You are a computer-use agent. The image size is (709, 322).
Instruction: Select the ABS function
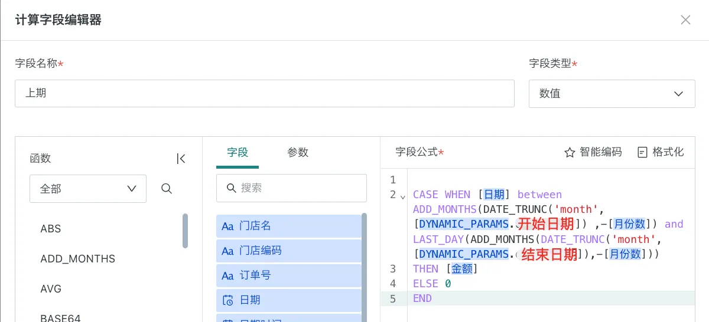(51, 229)
